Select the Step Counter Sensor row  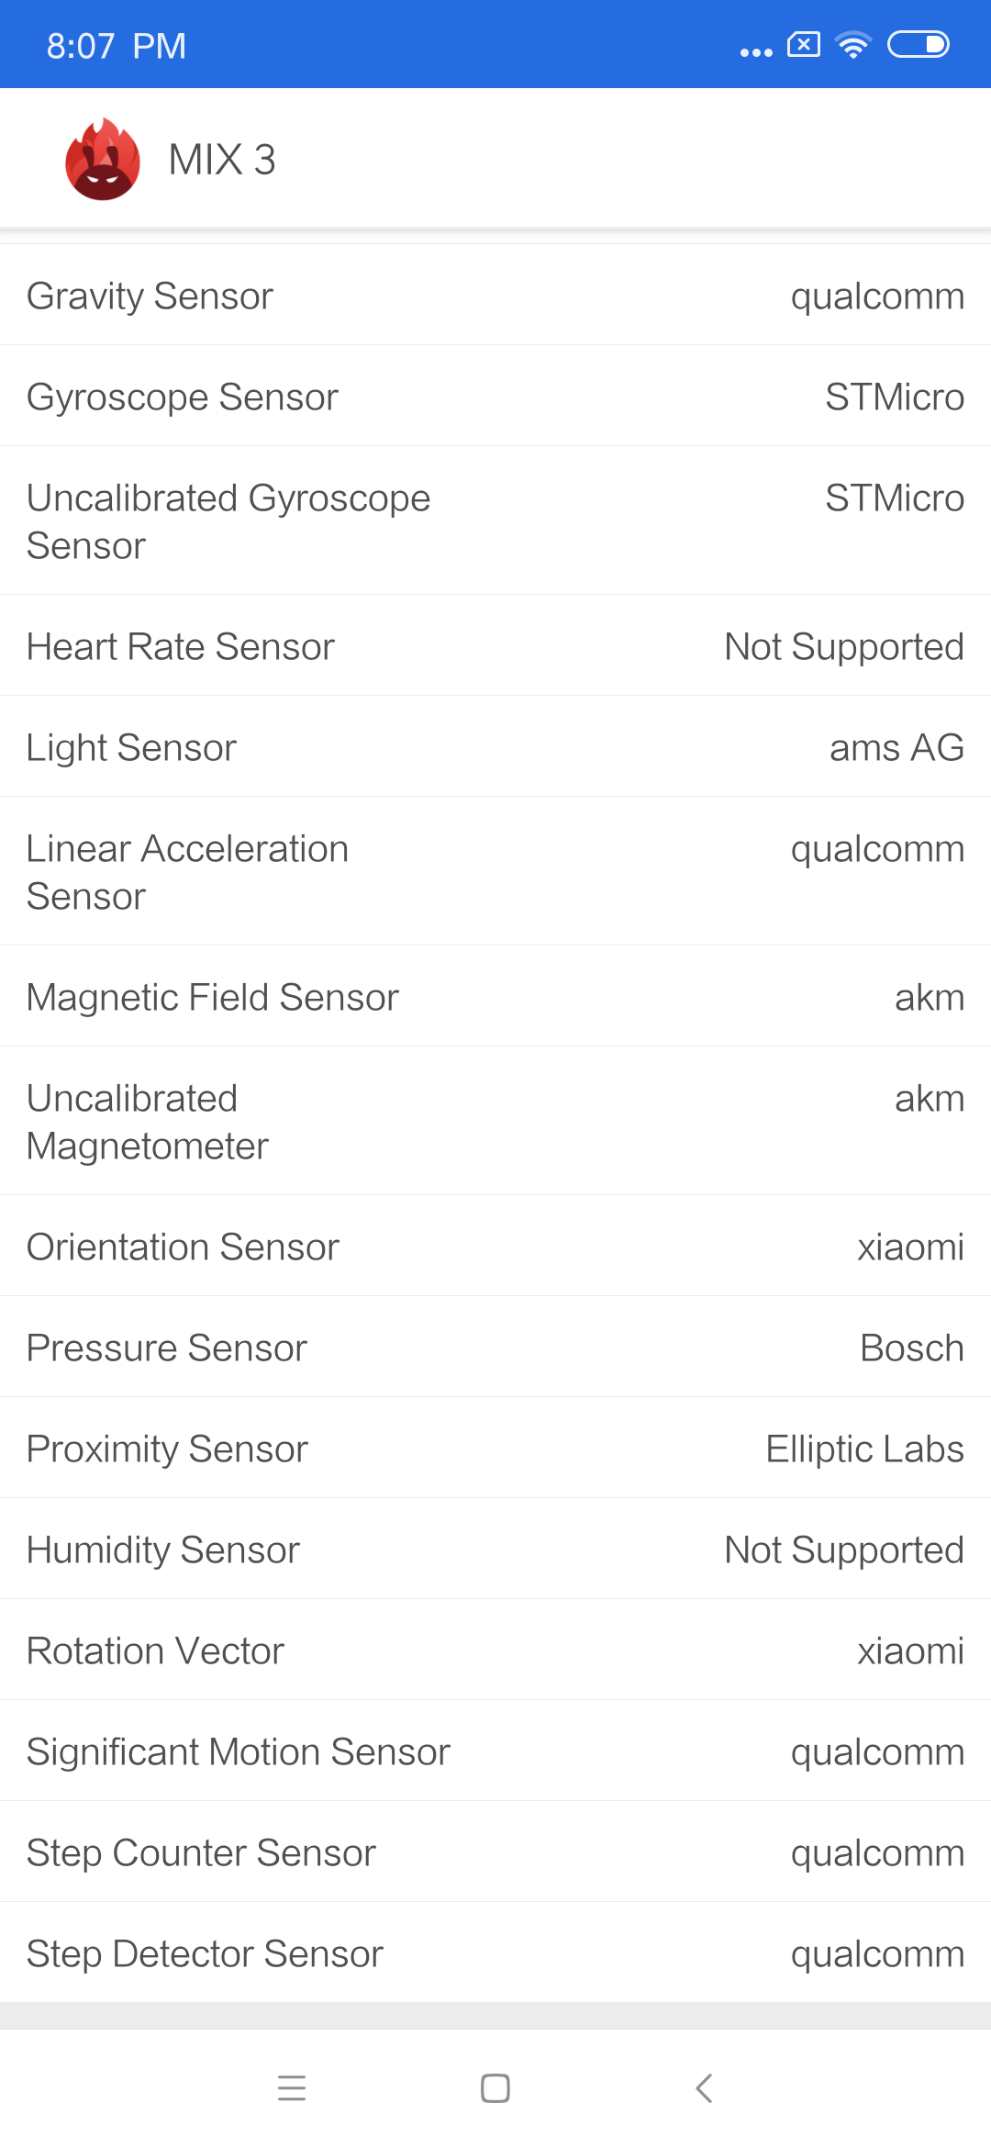495,1852
